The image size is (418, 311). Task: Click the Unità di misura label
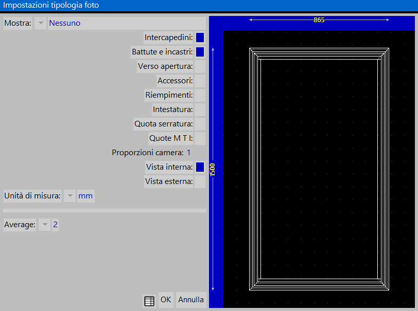pyautogui.click(x=32, y=196)
